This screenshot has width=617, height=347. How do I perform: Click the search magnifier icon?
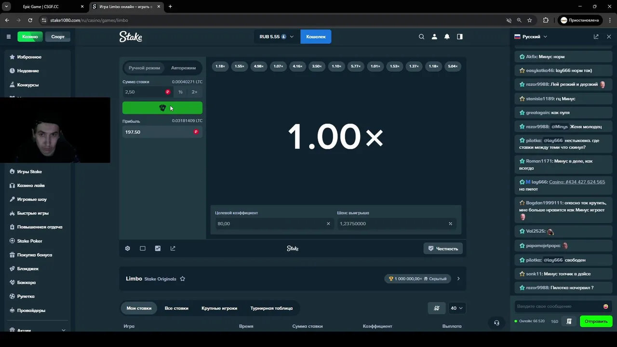pyautogui.click(x=421, y=37)
